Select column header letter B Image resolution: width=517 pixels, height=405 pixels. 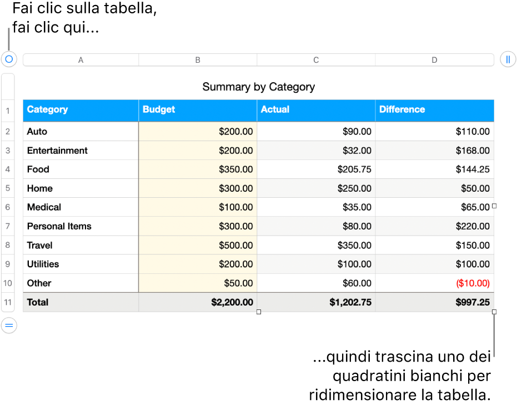click(x=198, y=59)
